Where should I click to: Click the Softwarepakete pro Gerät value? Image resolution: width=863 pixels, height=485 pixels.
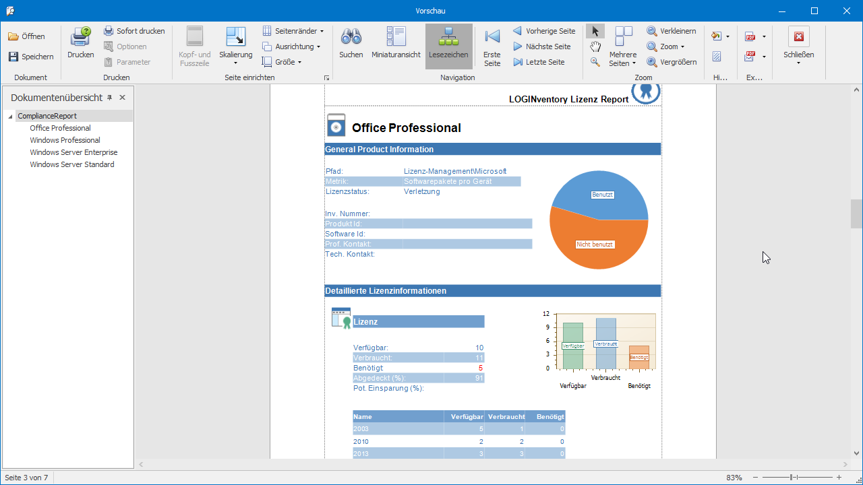click(448, 181)
